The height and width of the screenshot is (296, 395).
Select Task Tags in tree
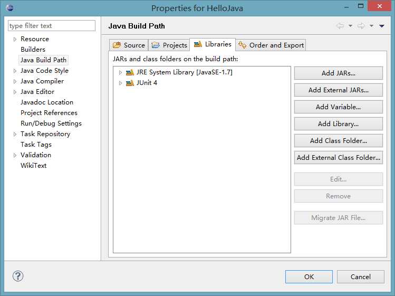tap(36, 145)
